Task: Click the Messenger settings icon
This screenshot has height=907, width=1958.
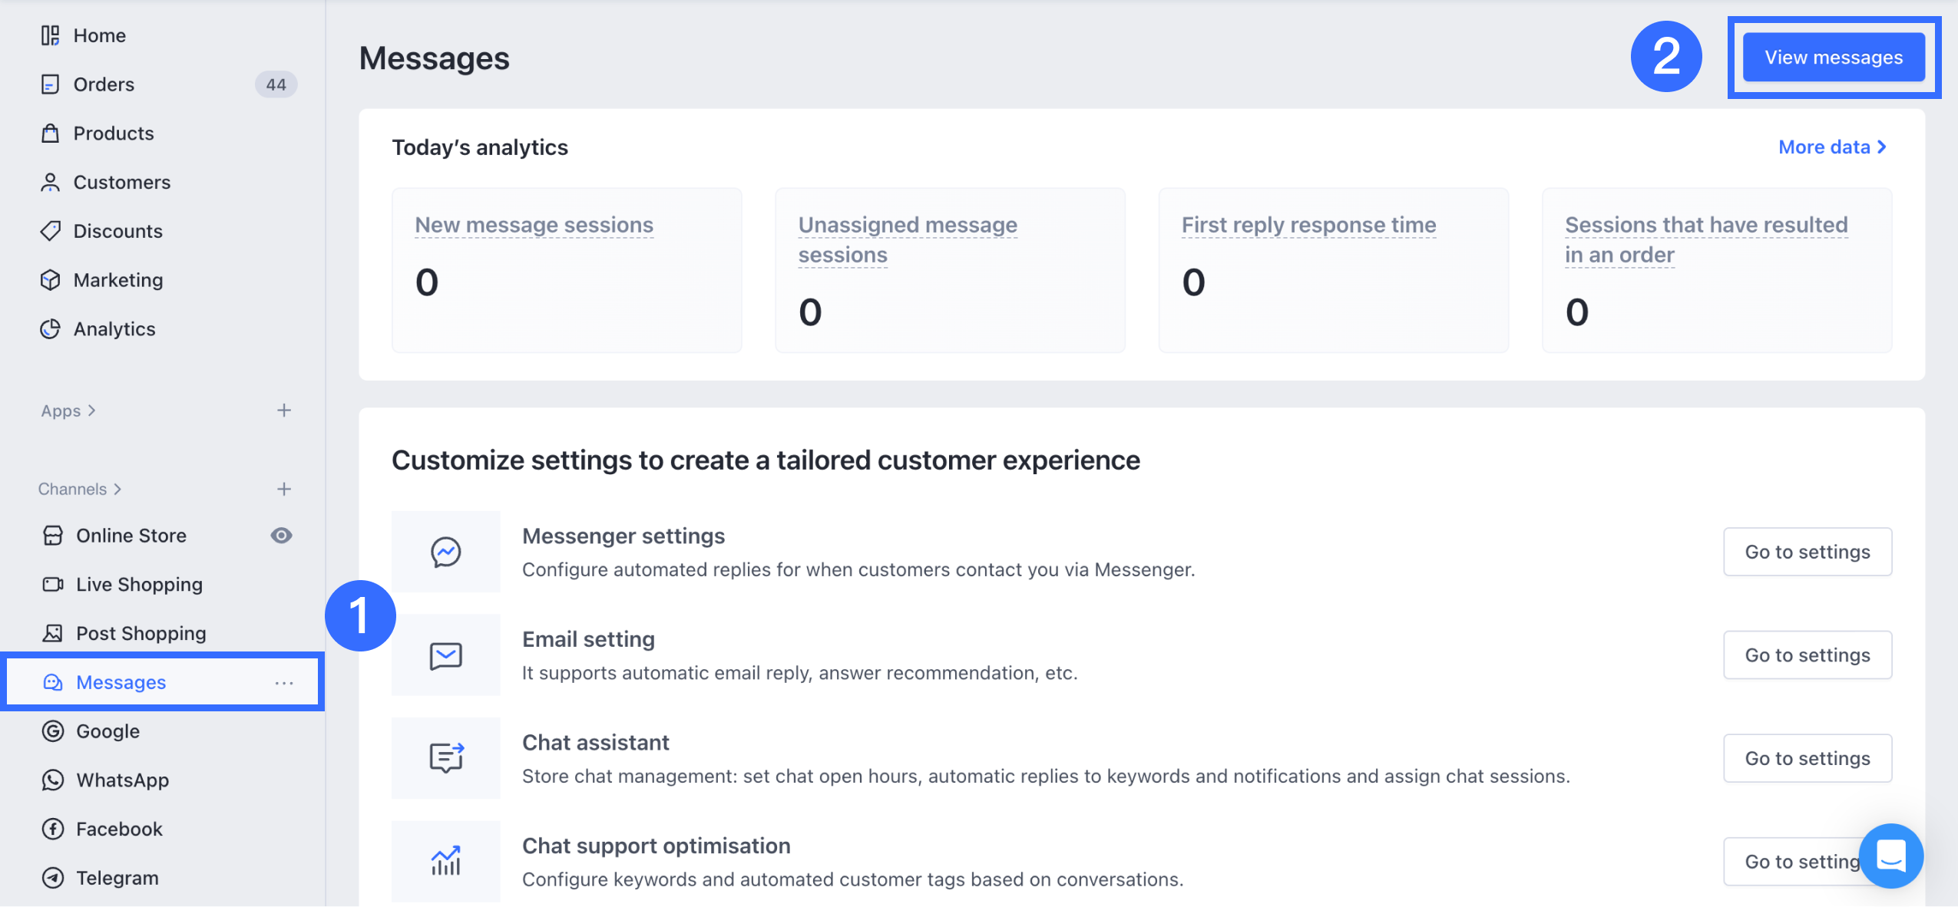Action: coord(445,552)
